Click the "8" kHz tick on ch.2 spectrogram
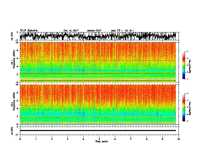201x156 pixels. [18, 93]
